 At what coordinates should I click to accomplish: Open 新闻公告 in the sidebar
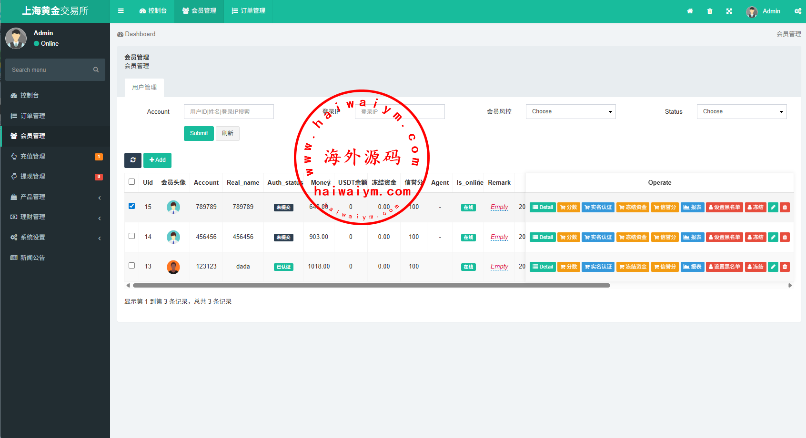(x=55, y=258)
